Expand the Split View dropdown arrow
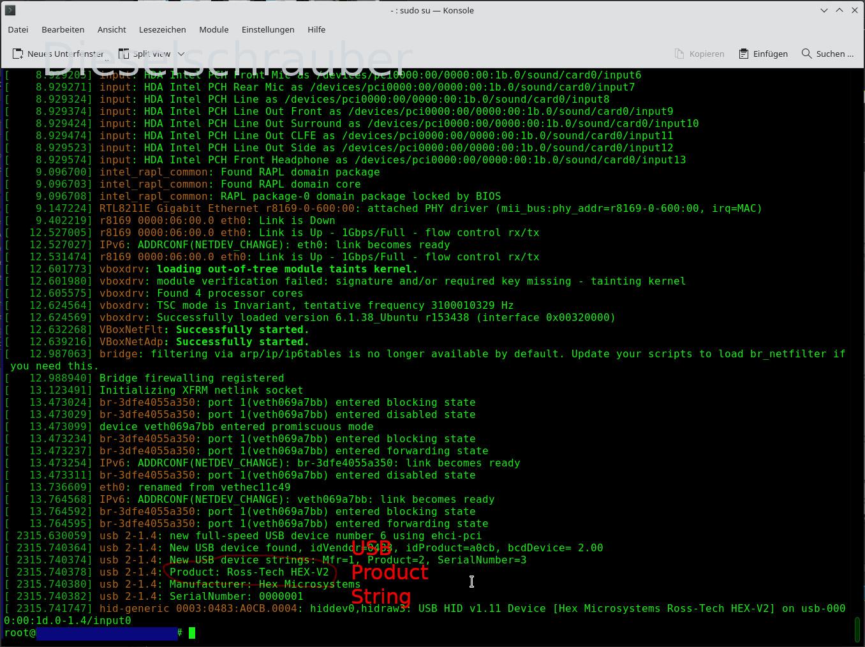Image resolution: width=865 pixels, height=647 pixels. (181, 54)
